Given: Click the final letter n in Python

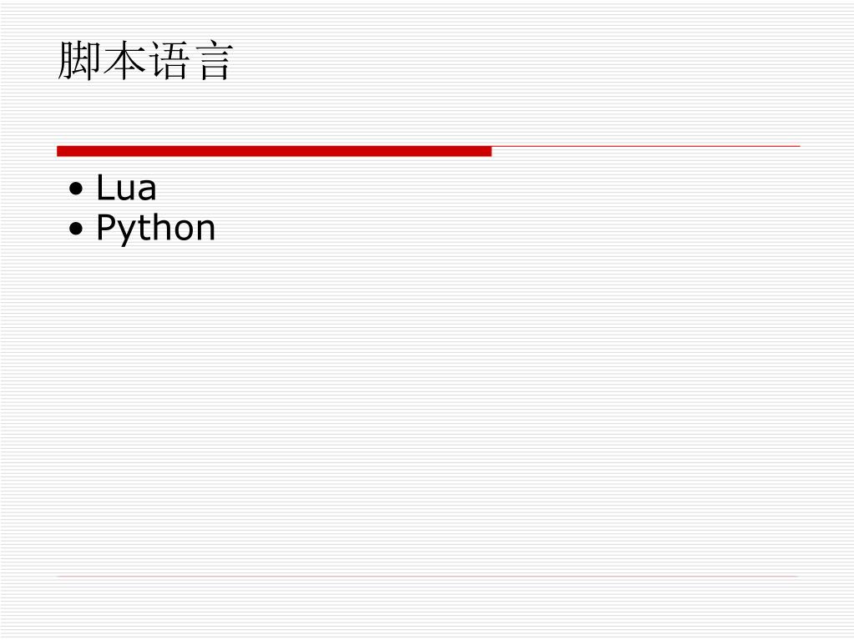Looking at the screenshot, I should (x=206, y=231).
